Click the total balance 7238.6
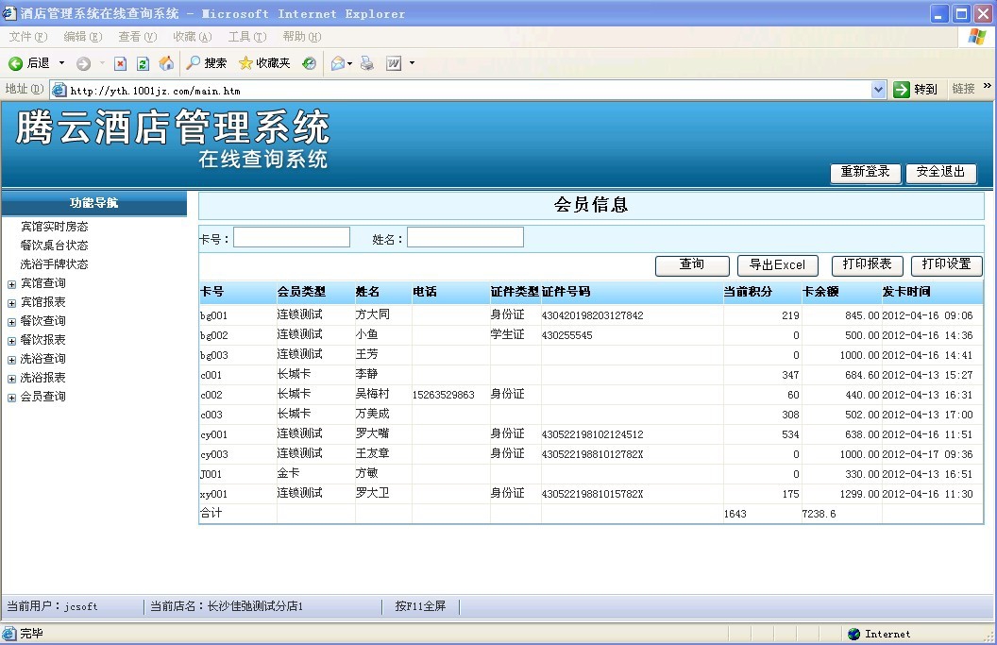The width and height of the screenshot is (997, 645). tap(819, 514)
